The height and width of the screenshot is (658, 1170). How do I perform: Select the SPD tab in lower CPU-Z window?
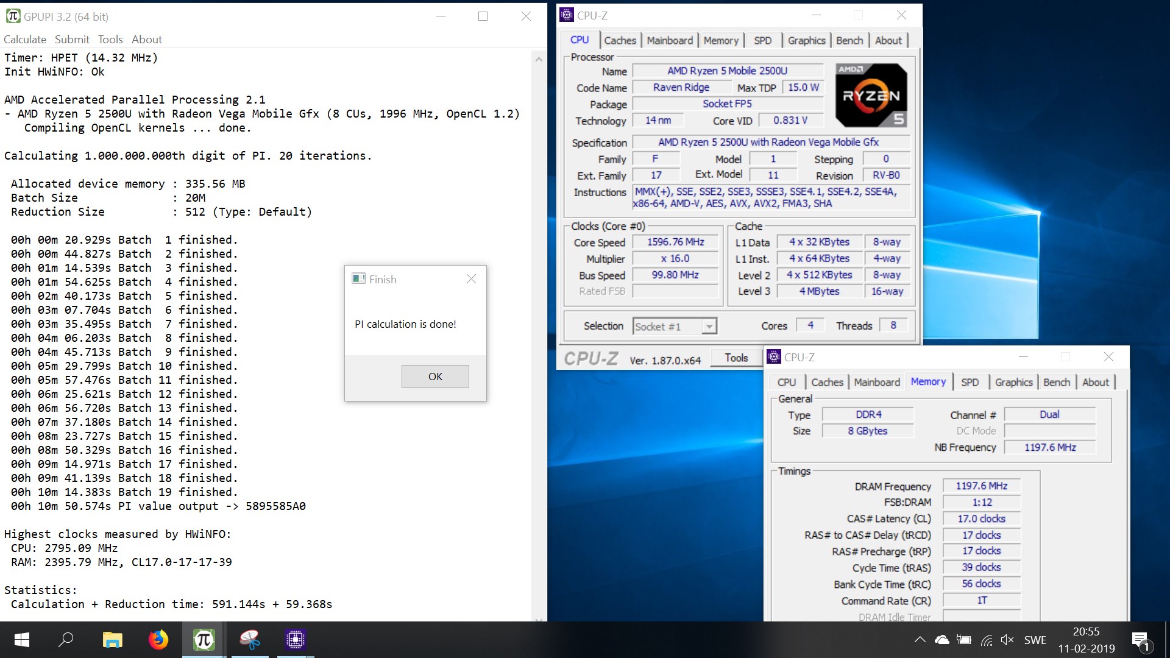point(970,383)
